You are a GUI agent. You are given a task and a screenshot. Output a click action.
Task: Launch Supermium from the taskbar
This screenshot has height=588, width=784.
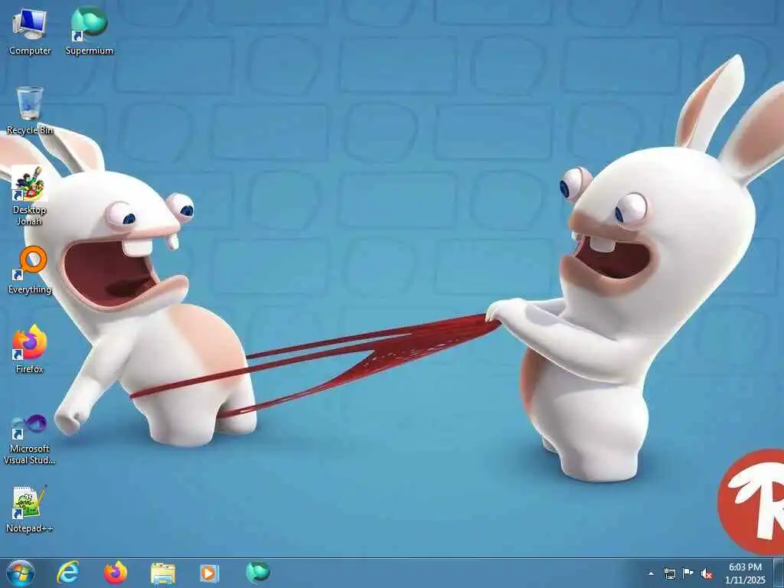(x=257, y=572)
